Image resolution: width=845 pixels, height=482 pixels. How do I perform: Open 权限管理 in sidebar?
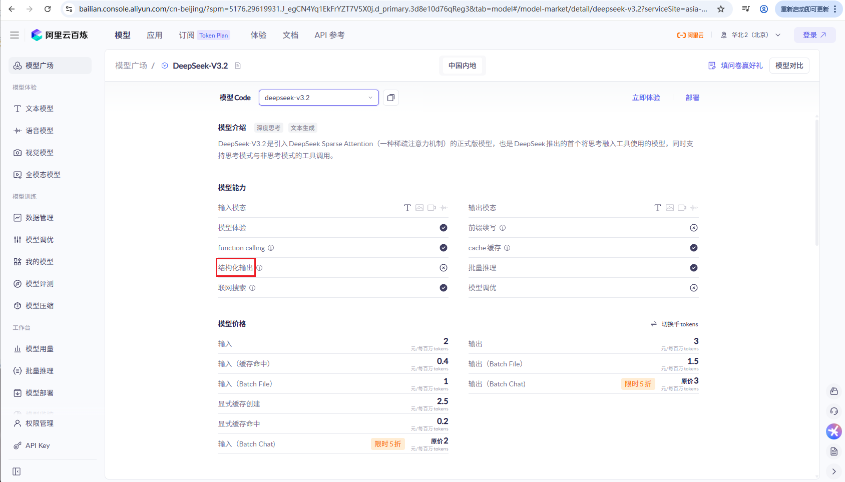[50, 423]
